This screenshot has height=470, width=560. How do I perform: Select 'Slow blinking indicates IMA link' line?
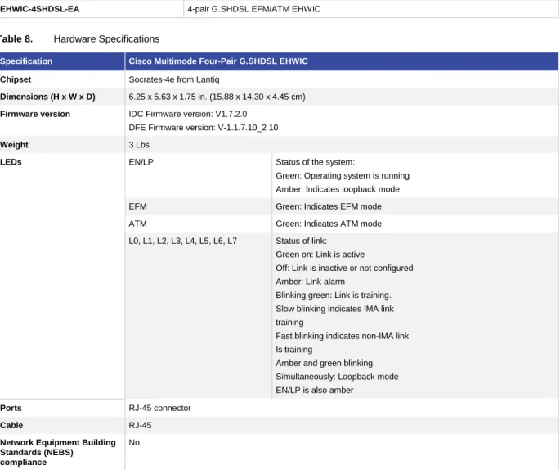point(334,309)
